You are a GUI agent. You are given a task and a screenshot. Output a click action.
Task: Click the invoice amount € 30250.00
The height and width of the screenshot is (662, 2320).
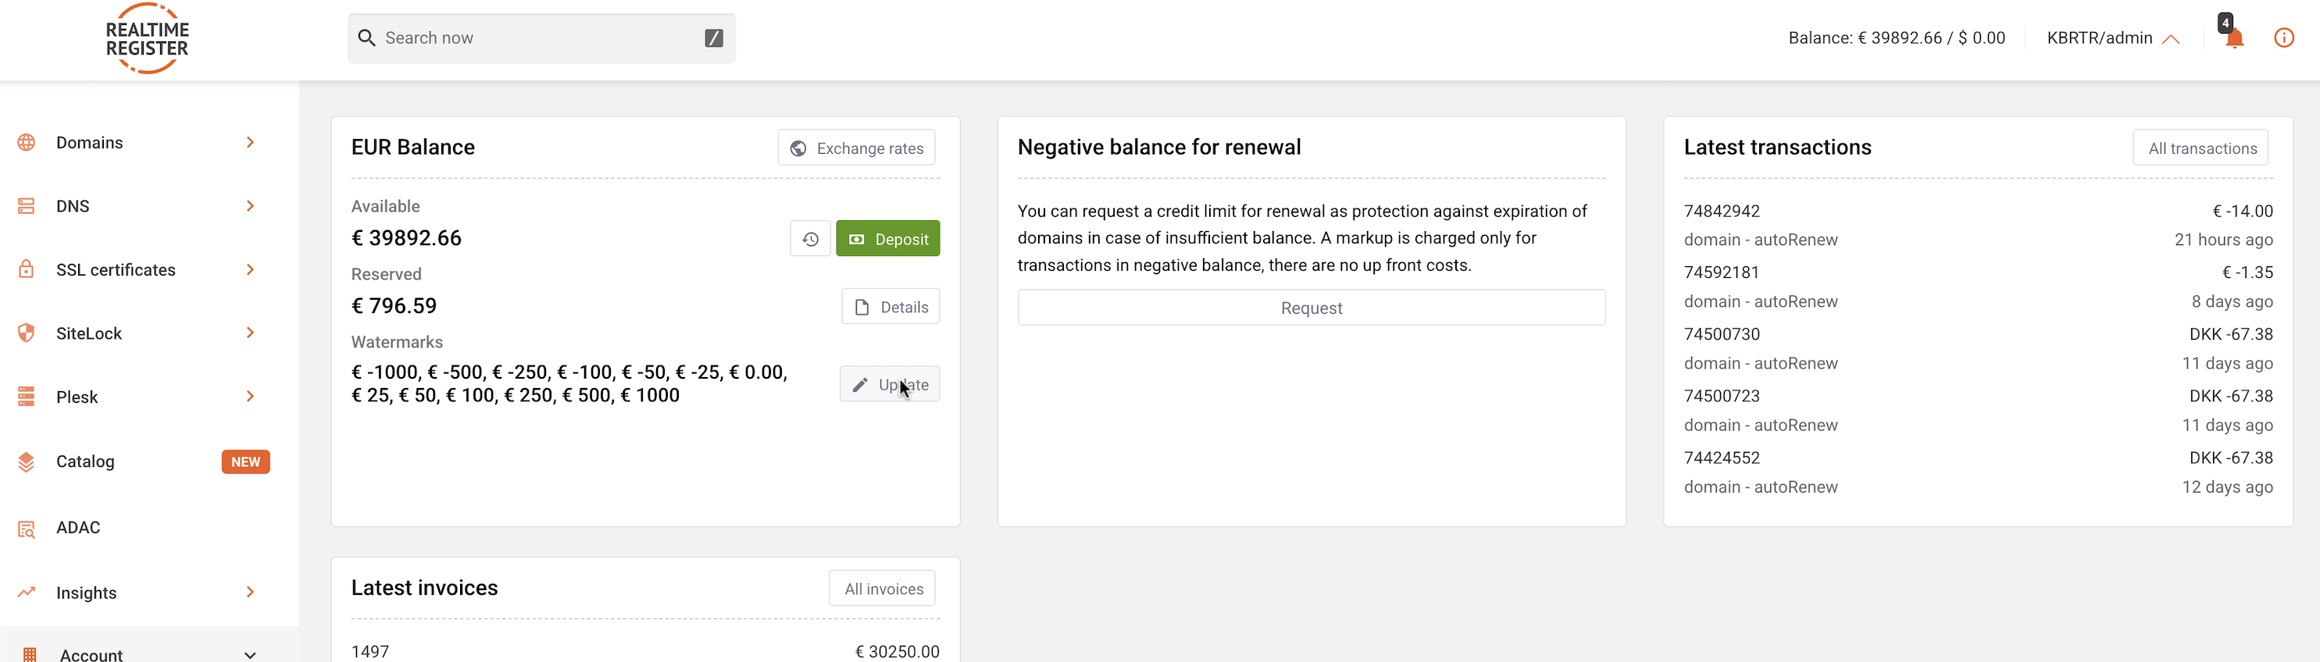(897, 651)
